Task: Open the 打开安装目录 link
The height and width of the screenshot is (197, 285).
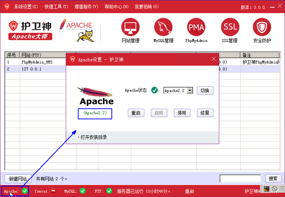Action: coord(94,137)
